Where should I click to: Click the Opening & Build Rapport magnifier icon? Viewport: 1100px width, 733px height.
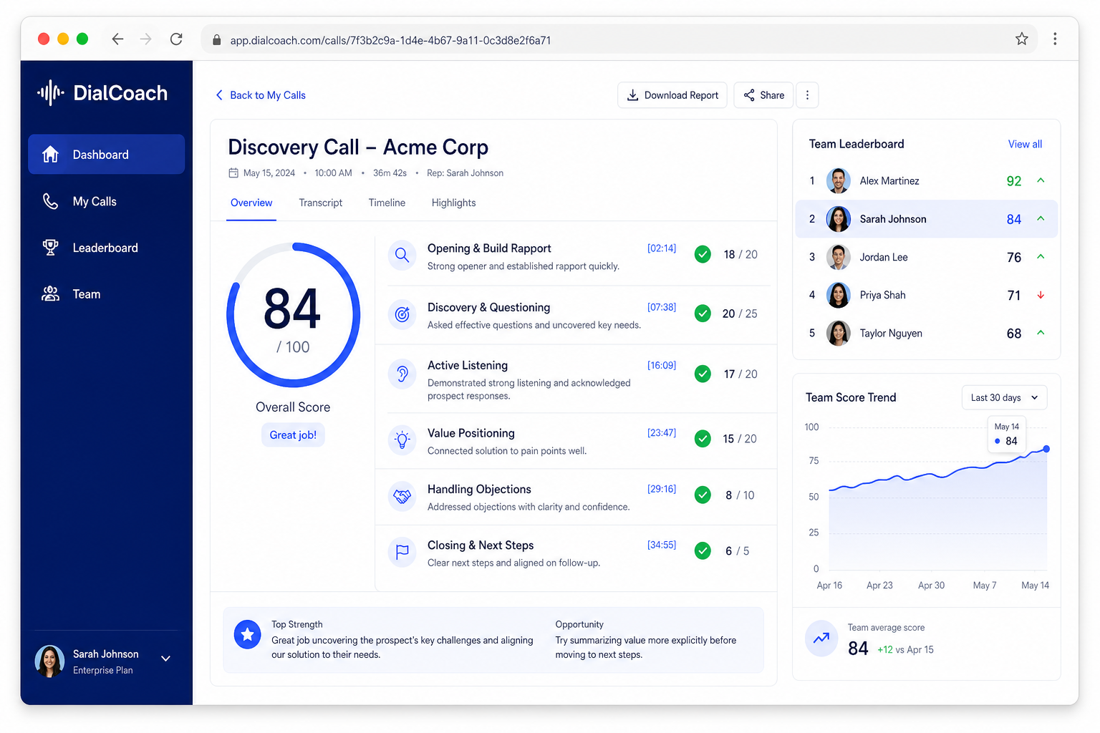(402, 256)
